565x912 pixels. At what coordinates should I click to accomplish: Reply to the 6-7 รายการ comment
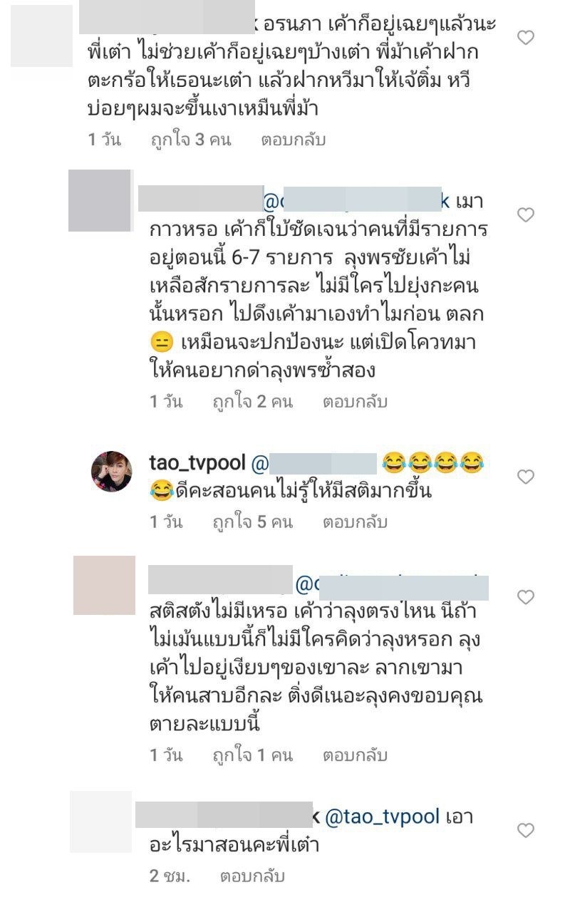355,402
